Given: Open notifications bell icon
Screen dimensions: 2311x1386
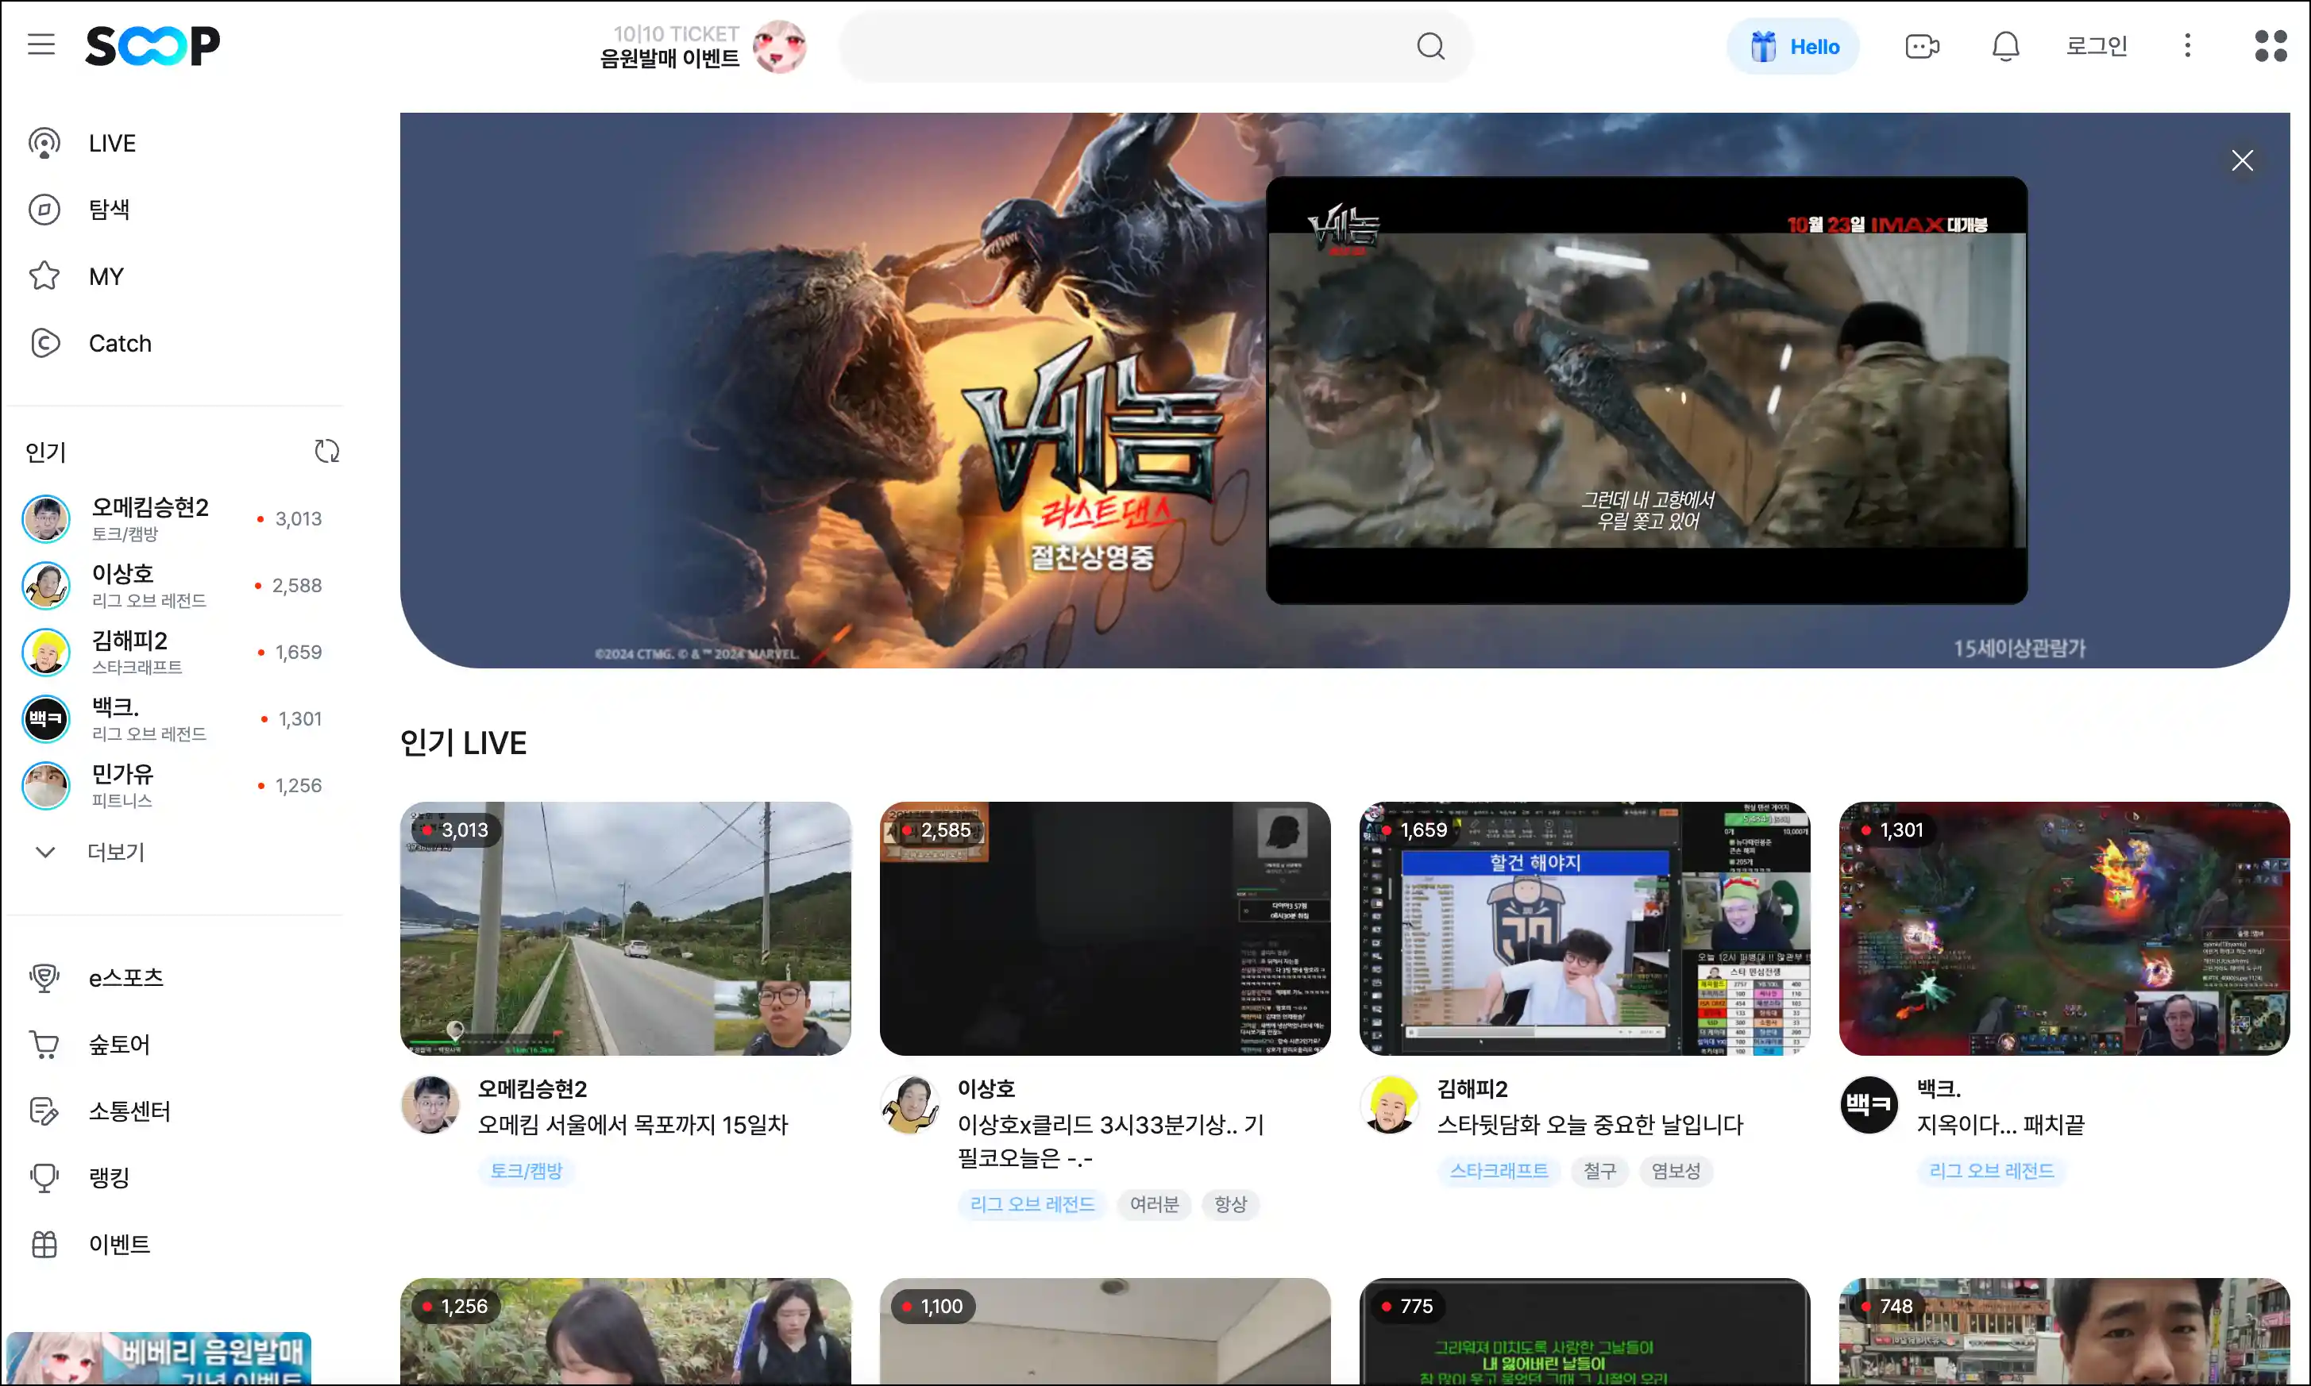Looking at the screenshot, I should tap(2004, 46).
